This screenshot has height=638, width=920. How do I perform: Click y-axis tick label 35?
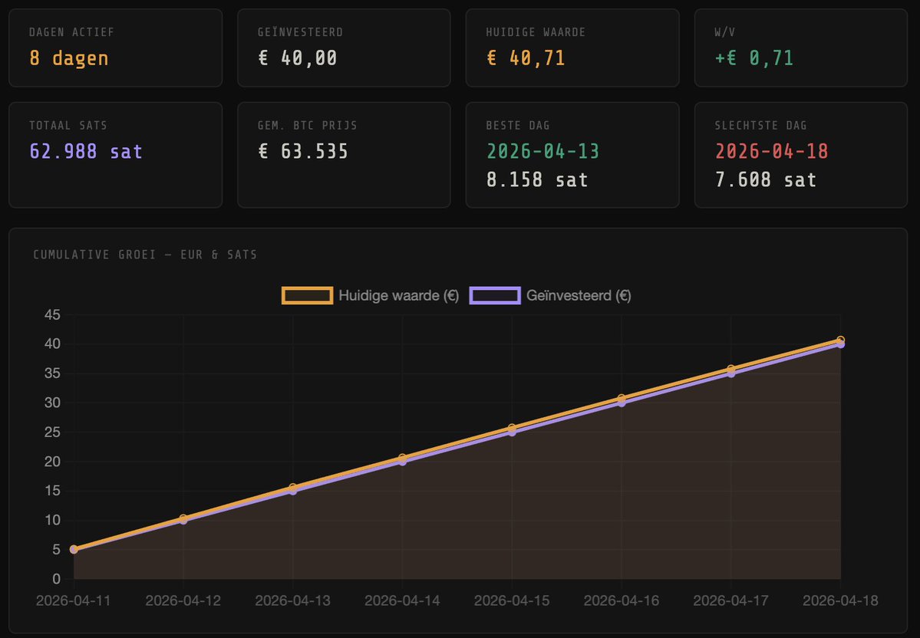(x=53, y=373)
